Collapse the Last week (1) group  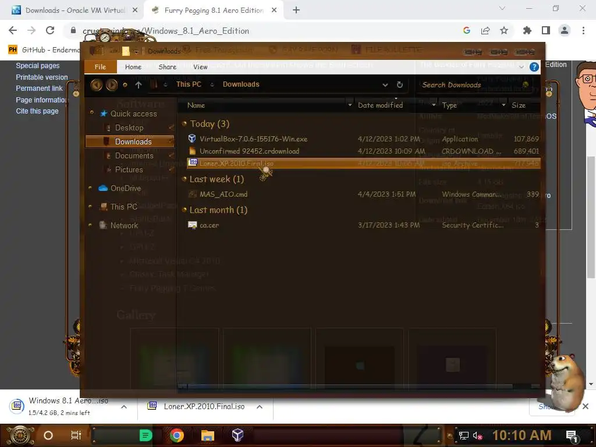[x=185, y=179]
